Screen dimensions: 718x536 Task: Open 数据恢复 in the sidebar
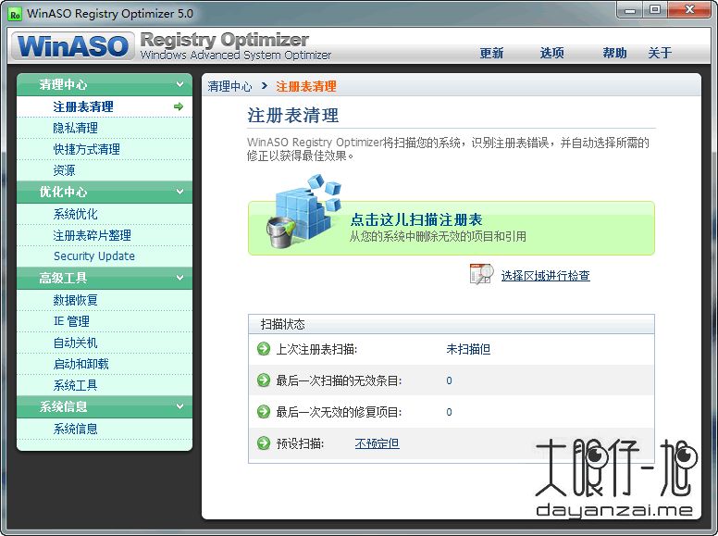pos(105,300)
